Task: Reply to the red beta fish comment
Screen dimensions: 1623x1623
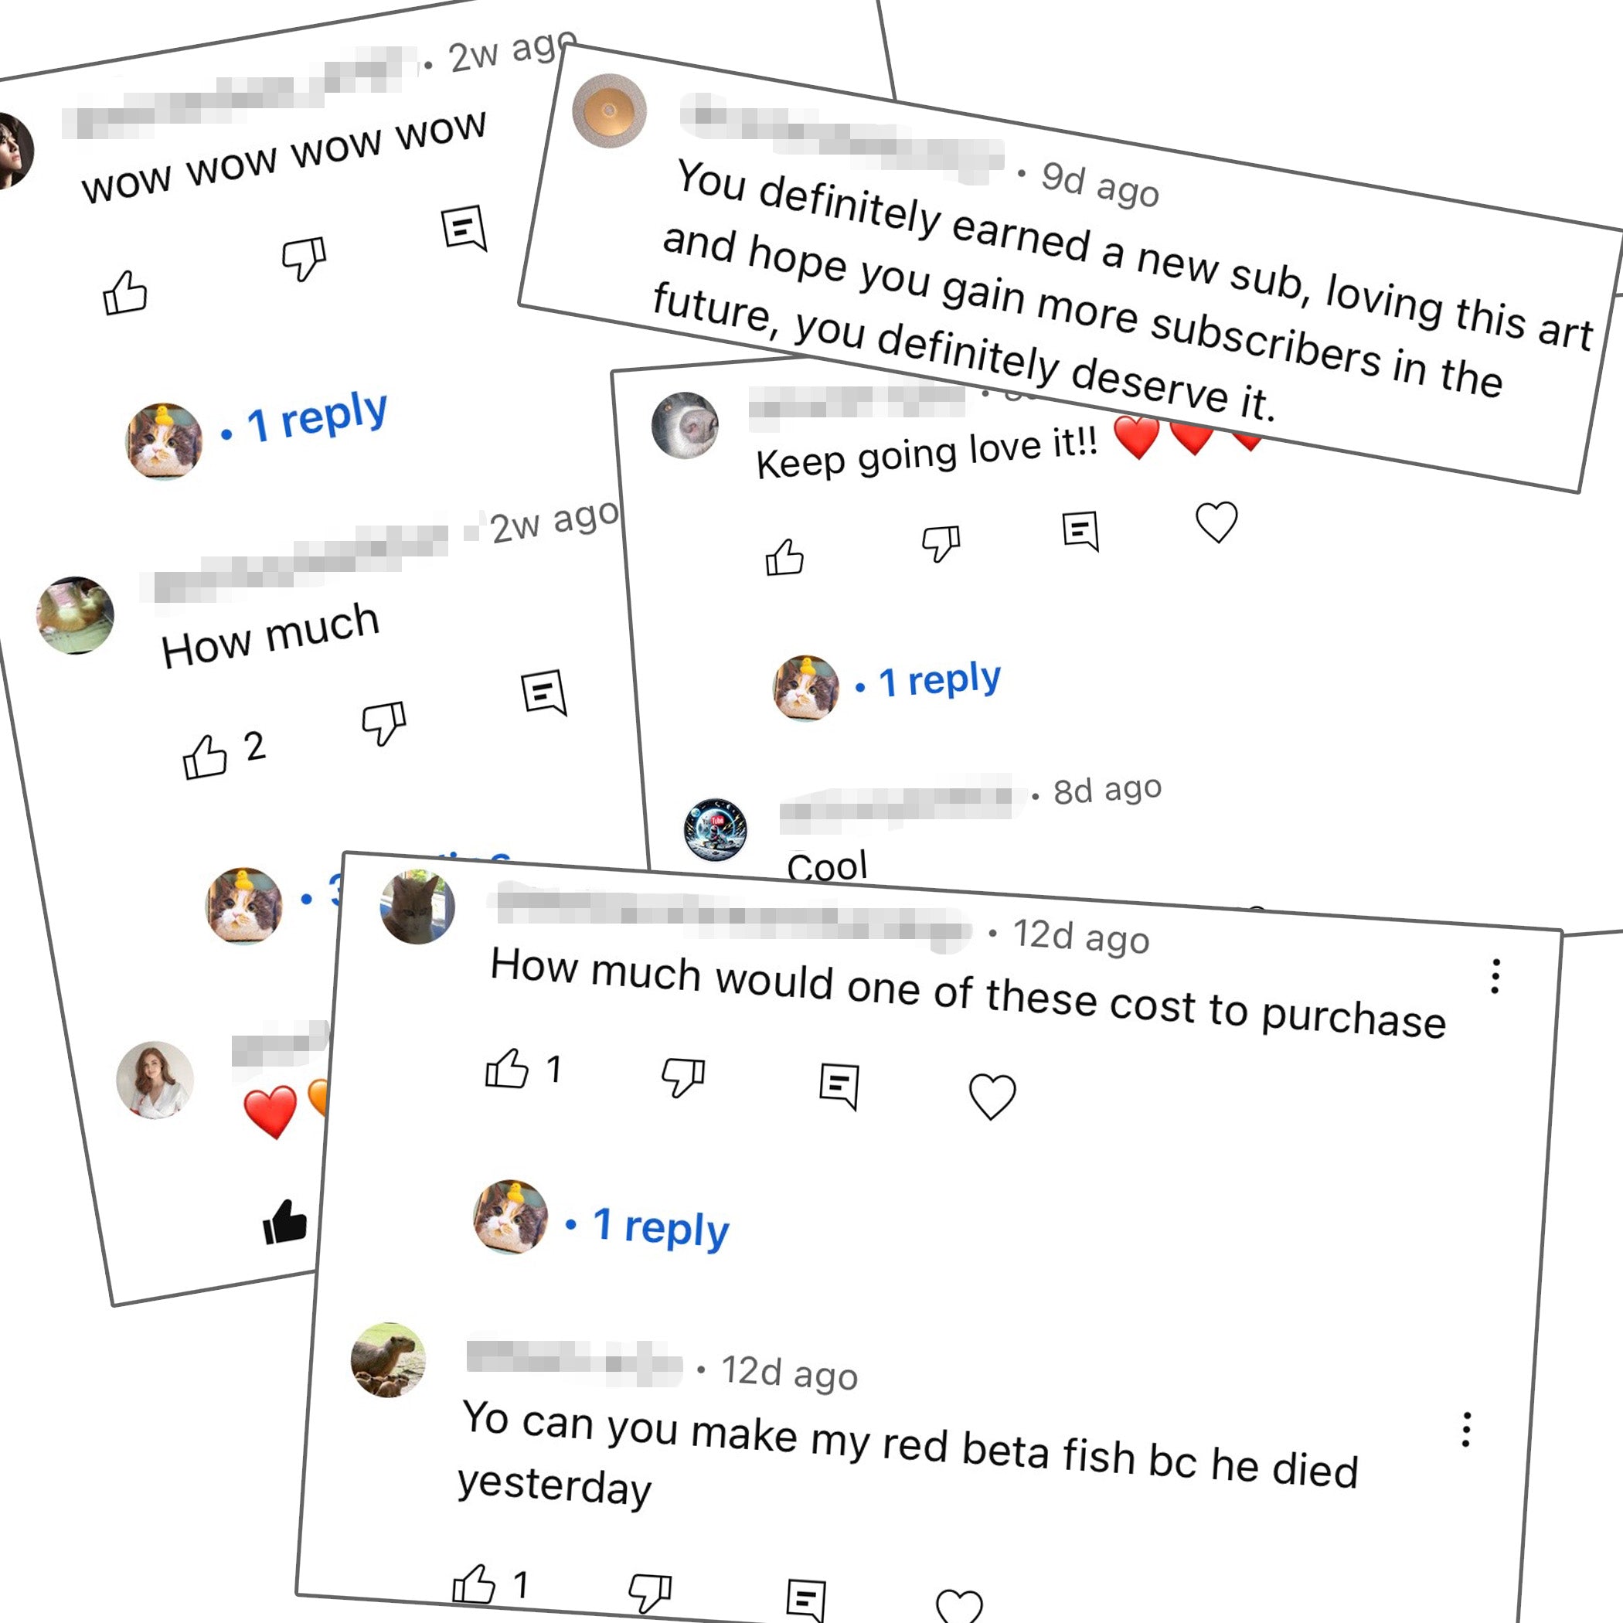Action: [806, 1600]
